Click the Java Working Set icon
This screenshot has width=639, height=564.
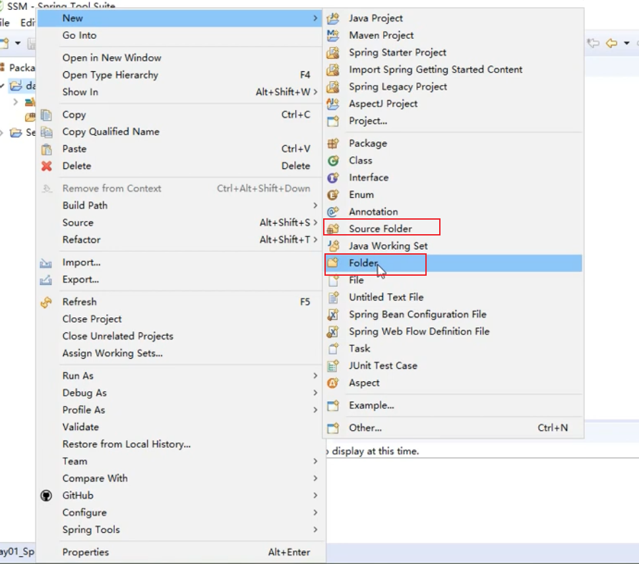click(333, 246)
